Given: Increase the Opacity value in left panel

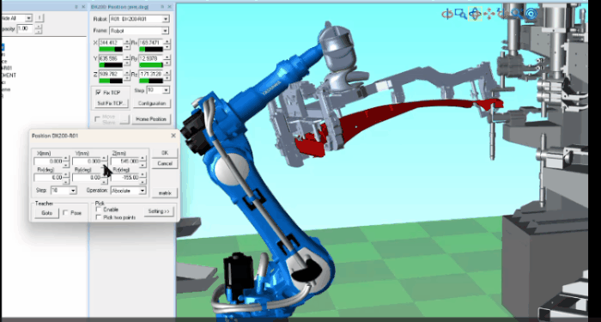Looking at the screenshot, I should click(x=39, y=27).
